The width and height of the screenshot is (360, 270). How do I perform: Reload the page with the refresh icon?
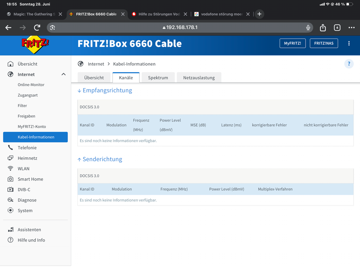(x=37, y=27)
